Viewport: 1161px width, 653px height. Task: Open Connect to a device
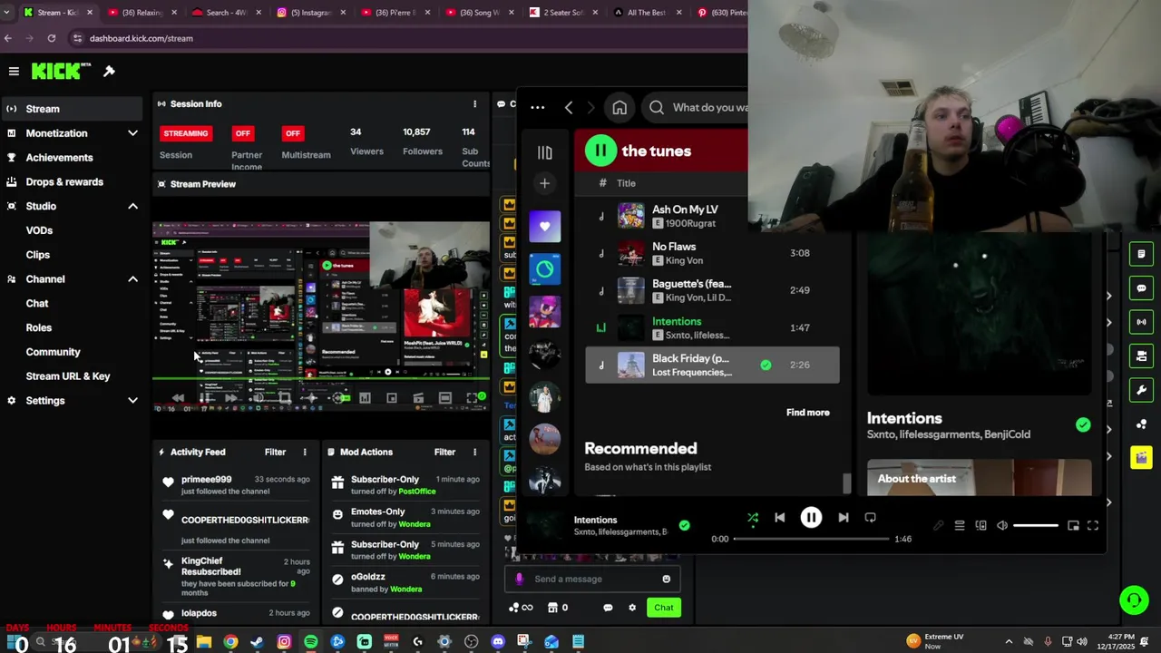[x=981, y=525]
